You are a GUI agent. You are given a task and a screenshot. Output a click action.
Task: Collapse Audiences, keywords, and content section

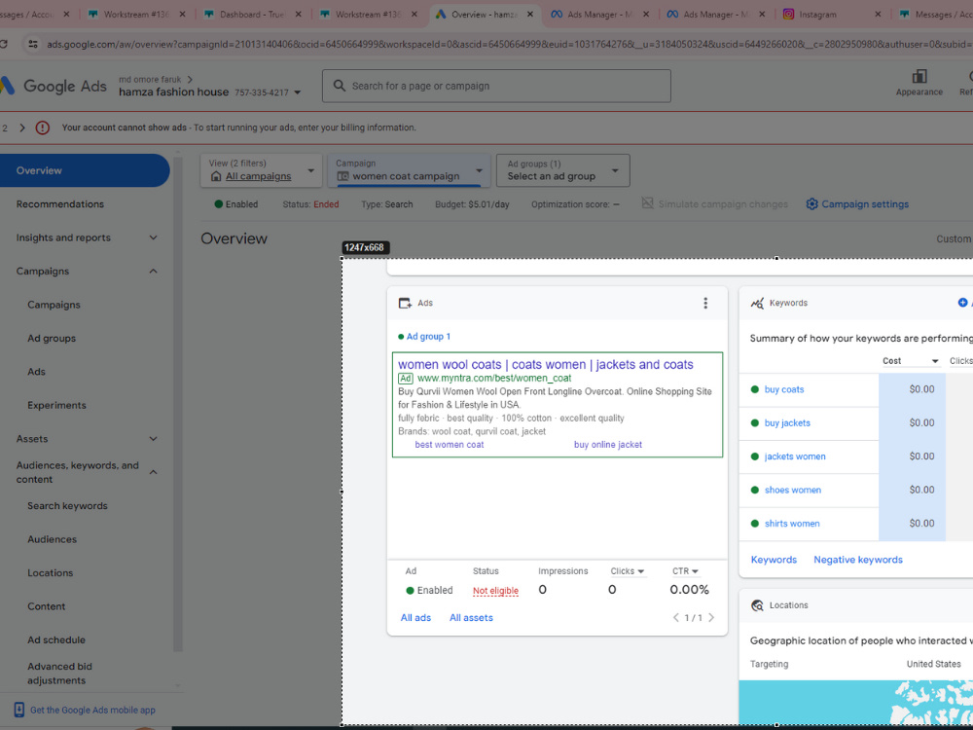[x=154, y=472]
